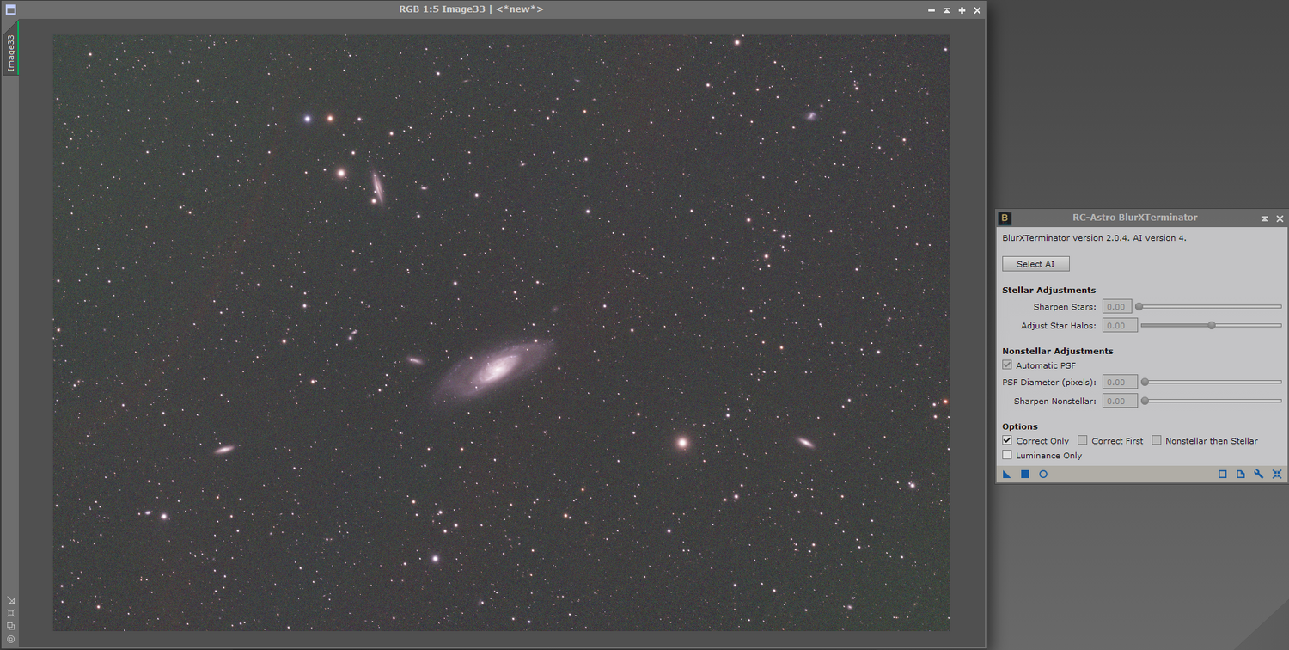Viewport: 1289px width, 650px height.
Task: Click the fit-view crossed-square icon in image window
Action: point(10,613)
